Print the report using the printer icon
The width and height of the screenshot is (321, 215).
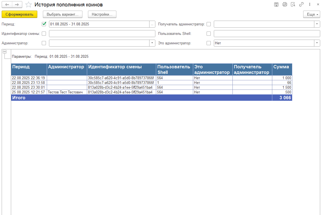(285, 4)
